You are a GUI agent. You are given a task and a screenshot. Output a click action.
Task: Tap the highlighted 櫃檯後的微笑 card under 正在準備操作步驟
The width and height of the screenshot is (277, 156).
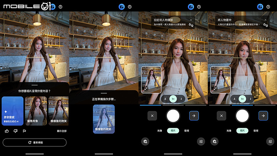[104, 119]
